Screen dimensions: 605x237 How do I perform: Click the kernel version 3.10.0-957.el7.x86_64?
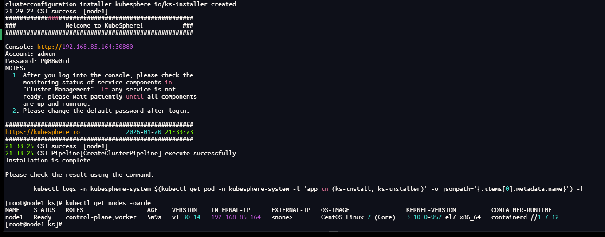(x=444, y=217)
